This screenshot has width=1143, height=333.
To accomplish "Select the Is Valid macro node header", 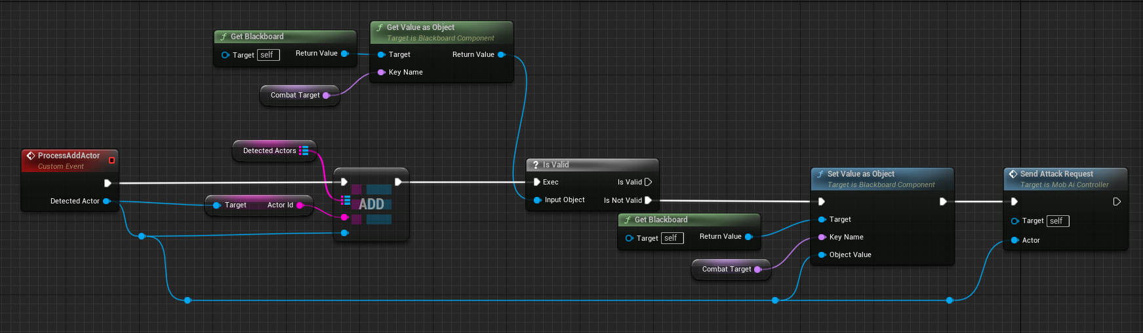I will pos(592,165).
